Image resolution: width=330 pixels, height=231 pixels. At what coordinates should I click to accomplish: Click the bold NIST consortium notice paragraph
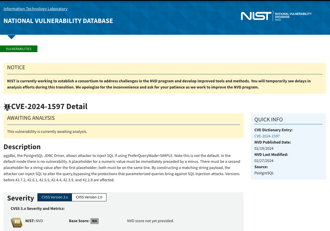pyautogui.click(x=159, y=84)
